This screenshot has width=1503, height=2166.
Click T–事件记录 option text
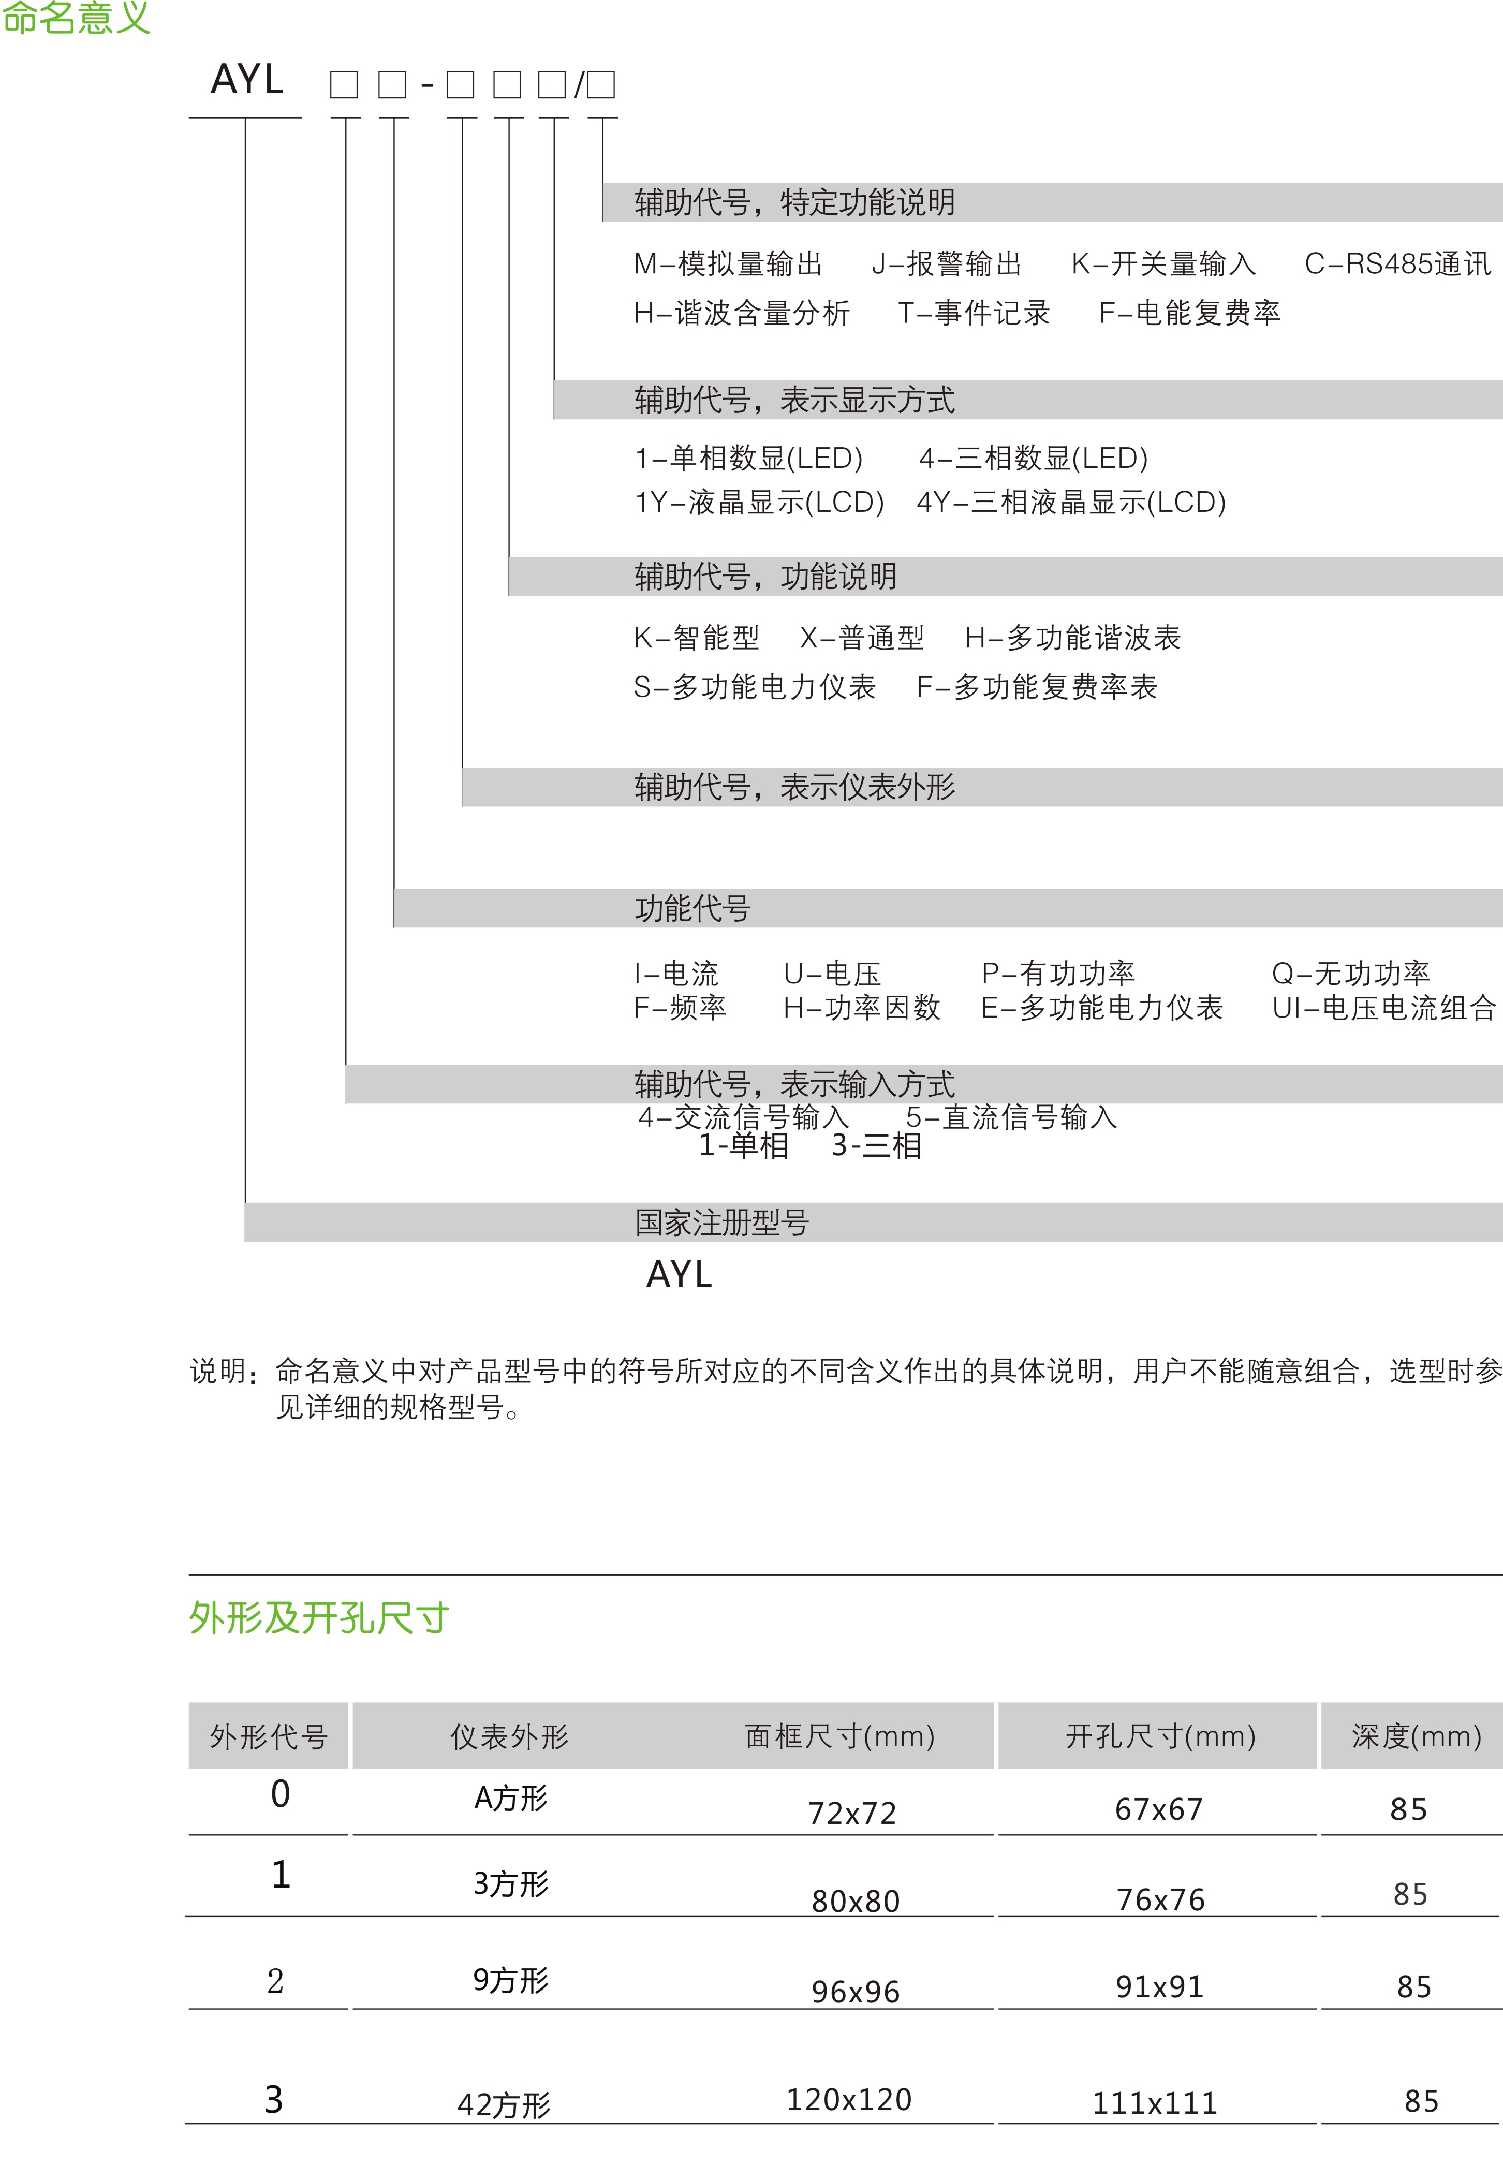974,313
